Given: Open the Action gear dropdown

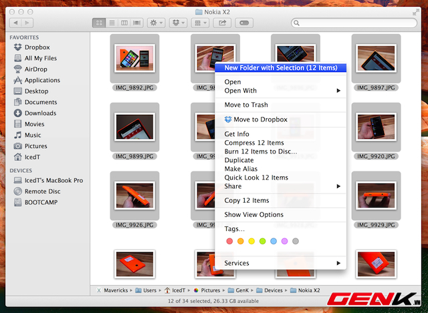Looking at the screenshot, I should pyautogui.click(x=156, y=23).
